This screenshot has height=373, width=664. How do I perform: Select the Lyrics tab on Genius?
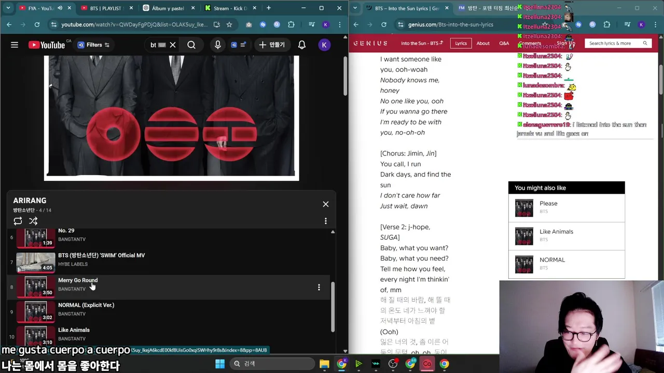(x=461, y=43)
